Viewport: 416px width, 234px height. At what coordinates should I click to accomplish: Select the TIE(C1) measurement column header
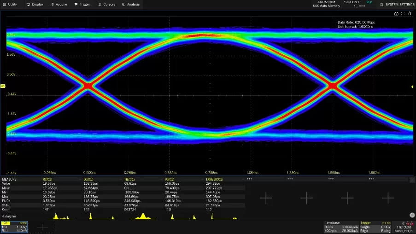(129, 179)
